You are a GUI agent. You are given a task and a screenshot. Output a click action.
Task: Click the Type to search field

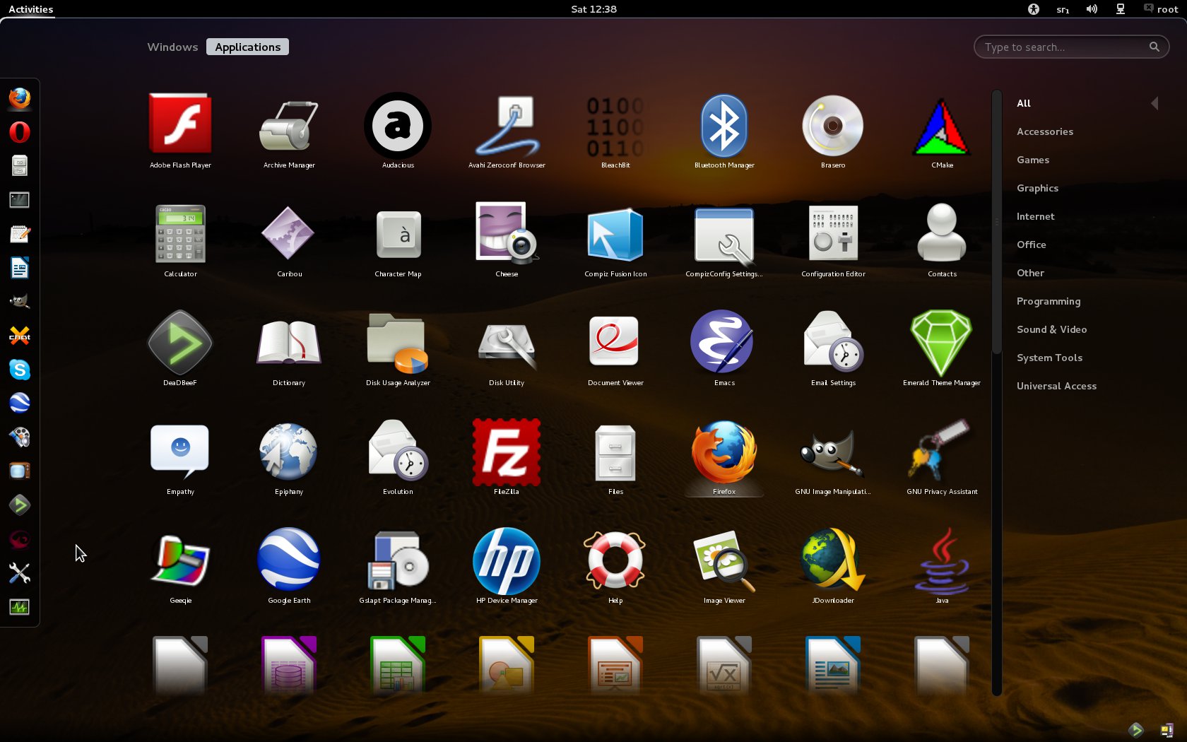[1063, 47]
